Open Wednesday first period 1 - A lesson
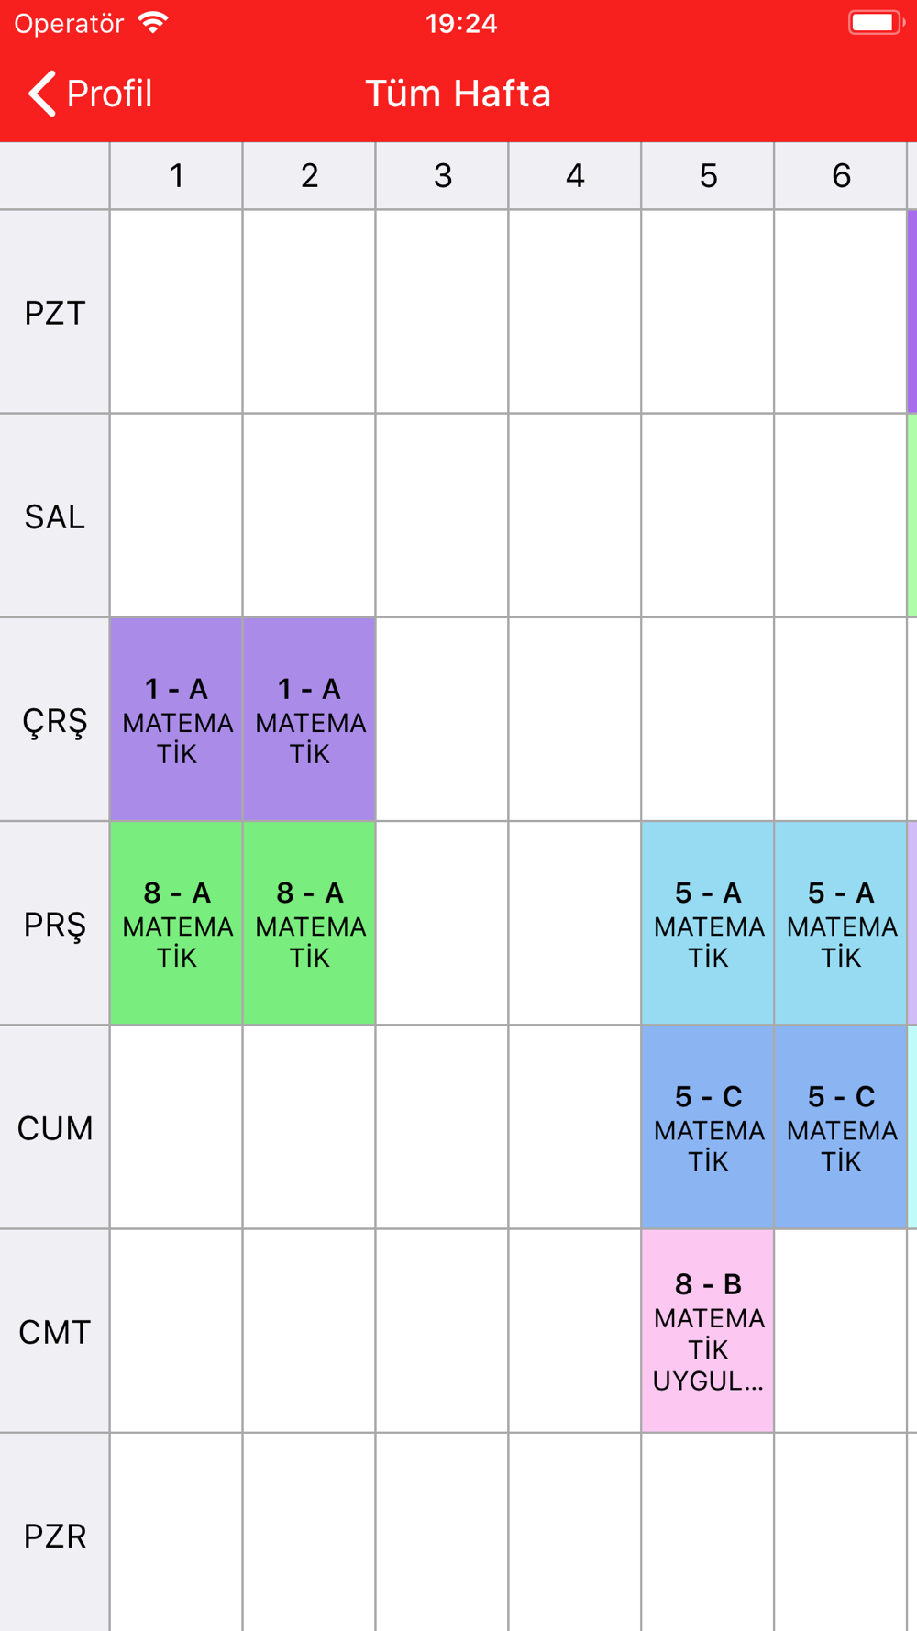Image resolution: width=917 pixels, height=1631 pixels. 176,719
